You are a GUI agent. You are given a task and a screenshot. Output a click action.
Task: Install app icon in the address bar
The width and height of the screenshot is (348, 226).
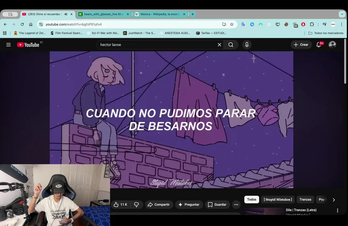point(224,24)
